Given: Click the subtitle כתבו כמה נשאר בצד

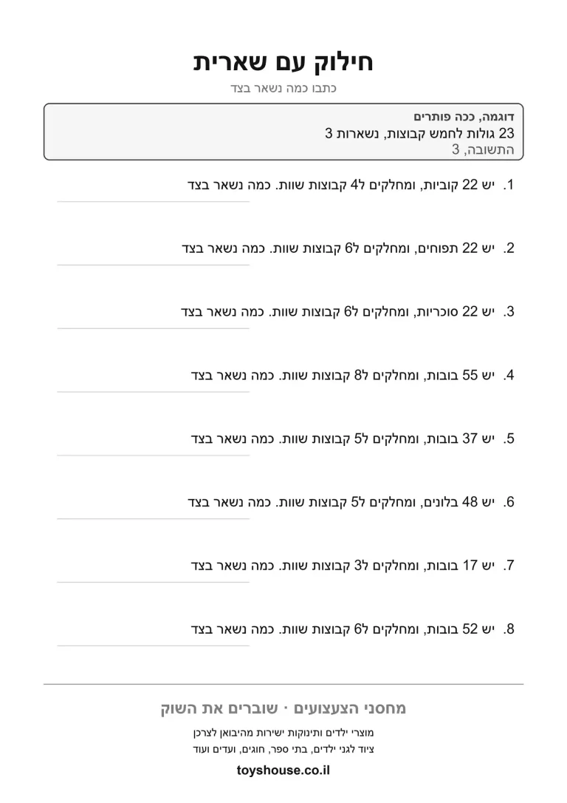Looking at the screenshot, I should pyautogui.click(x=283, y=88).
